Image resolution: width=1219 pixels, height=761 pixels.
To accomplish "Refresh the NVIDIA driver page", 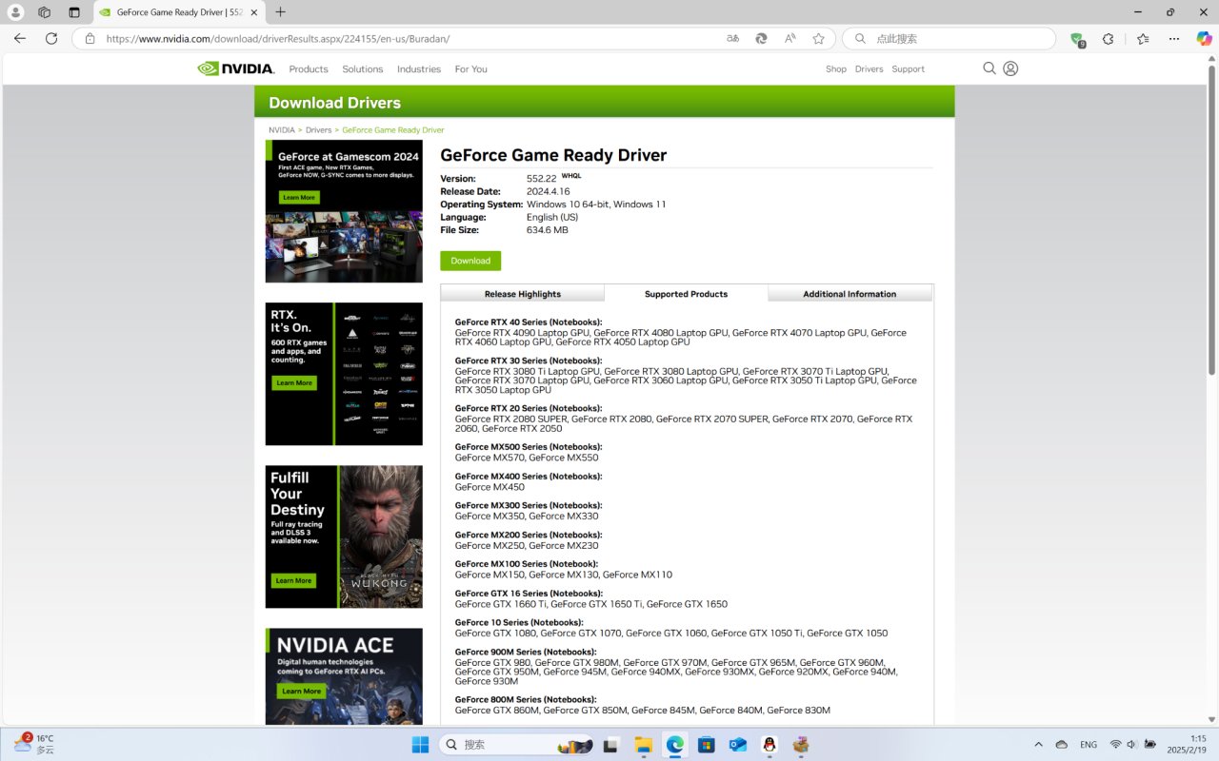I will 51,39.
